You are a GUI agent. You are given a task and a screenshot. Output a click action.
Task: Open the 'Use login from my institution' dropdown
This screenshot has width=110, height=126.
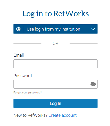[x=55, y=29]
